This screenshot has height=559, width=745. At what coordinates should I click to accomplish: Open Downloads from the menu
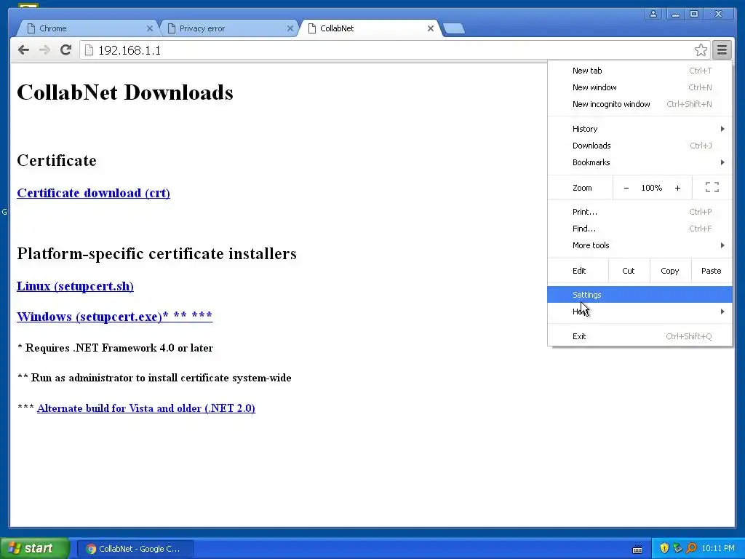640,146
